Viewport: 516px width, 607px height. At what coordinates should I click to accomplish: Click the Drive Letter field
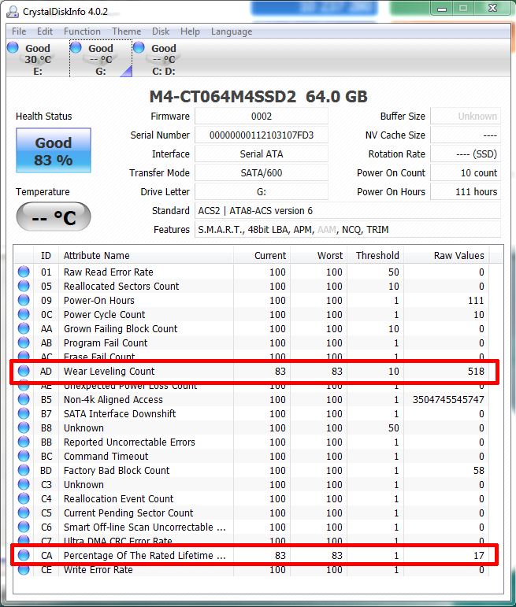[x=262, y=192]
